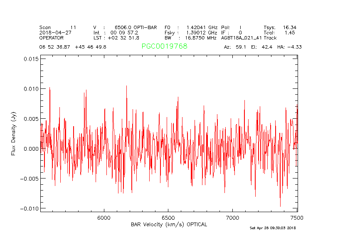Click the velocity value 6506.0 OPTI-BAR
This screenshot has height=247, width=350.
136,27
